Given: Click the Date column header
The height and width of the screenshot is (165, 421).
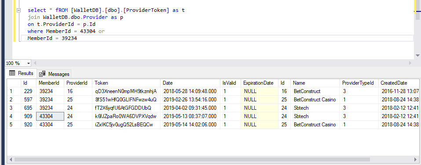Looking at the screenshot, I should [x=190, y=83].
